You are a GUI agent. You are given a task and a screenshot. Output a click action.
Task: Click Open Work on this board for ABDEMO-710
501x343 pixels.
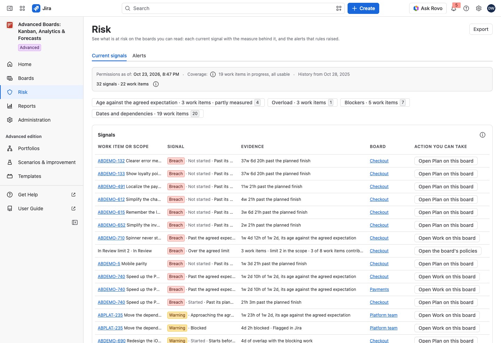[447, 238]
